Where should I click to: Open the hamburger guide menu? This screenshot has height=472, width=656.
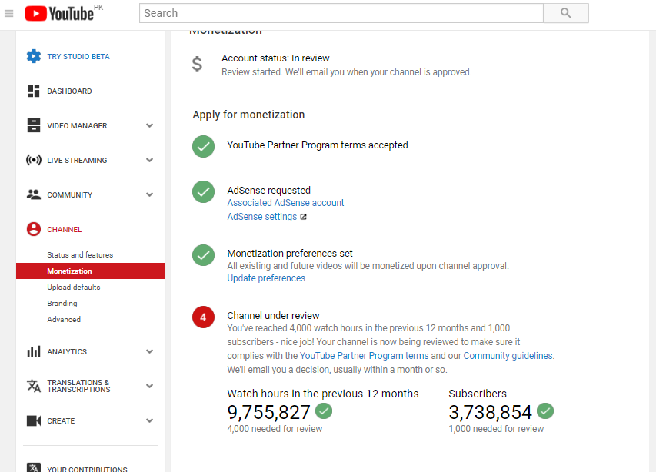(8, 13)
